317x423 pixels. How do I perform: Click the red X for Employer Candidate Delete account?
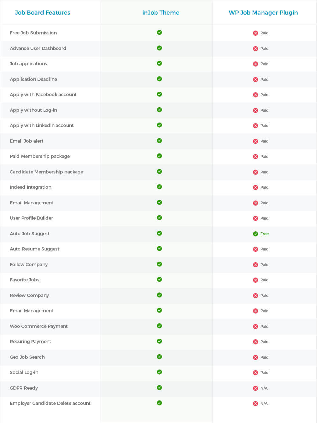(255, 404)
